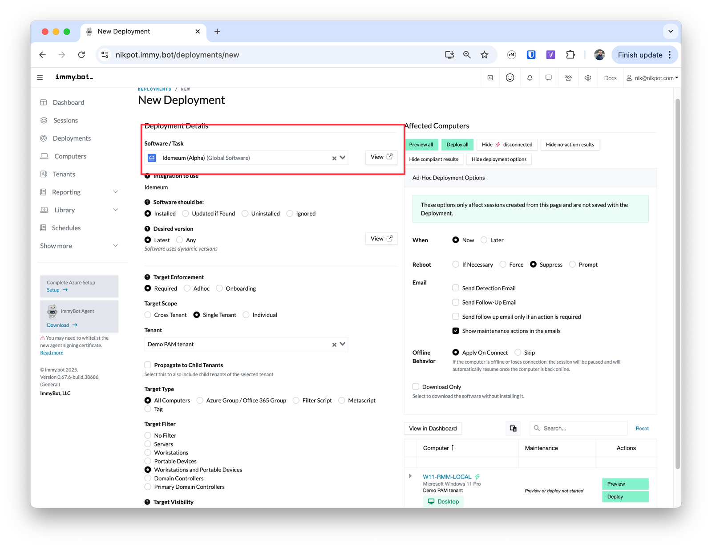
Task: Click the page vertical scrollbar
Action: 678,283
